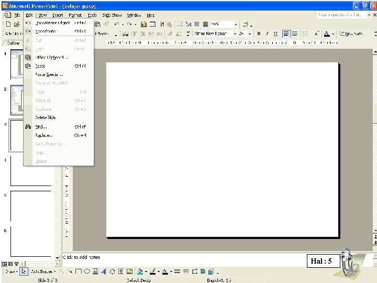Click the Insert WordArt icon
This screenshot has width=377, height=283.
[x=104, y=271]
